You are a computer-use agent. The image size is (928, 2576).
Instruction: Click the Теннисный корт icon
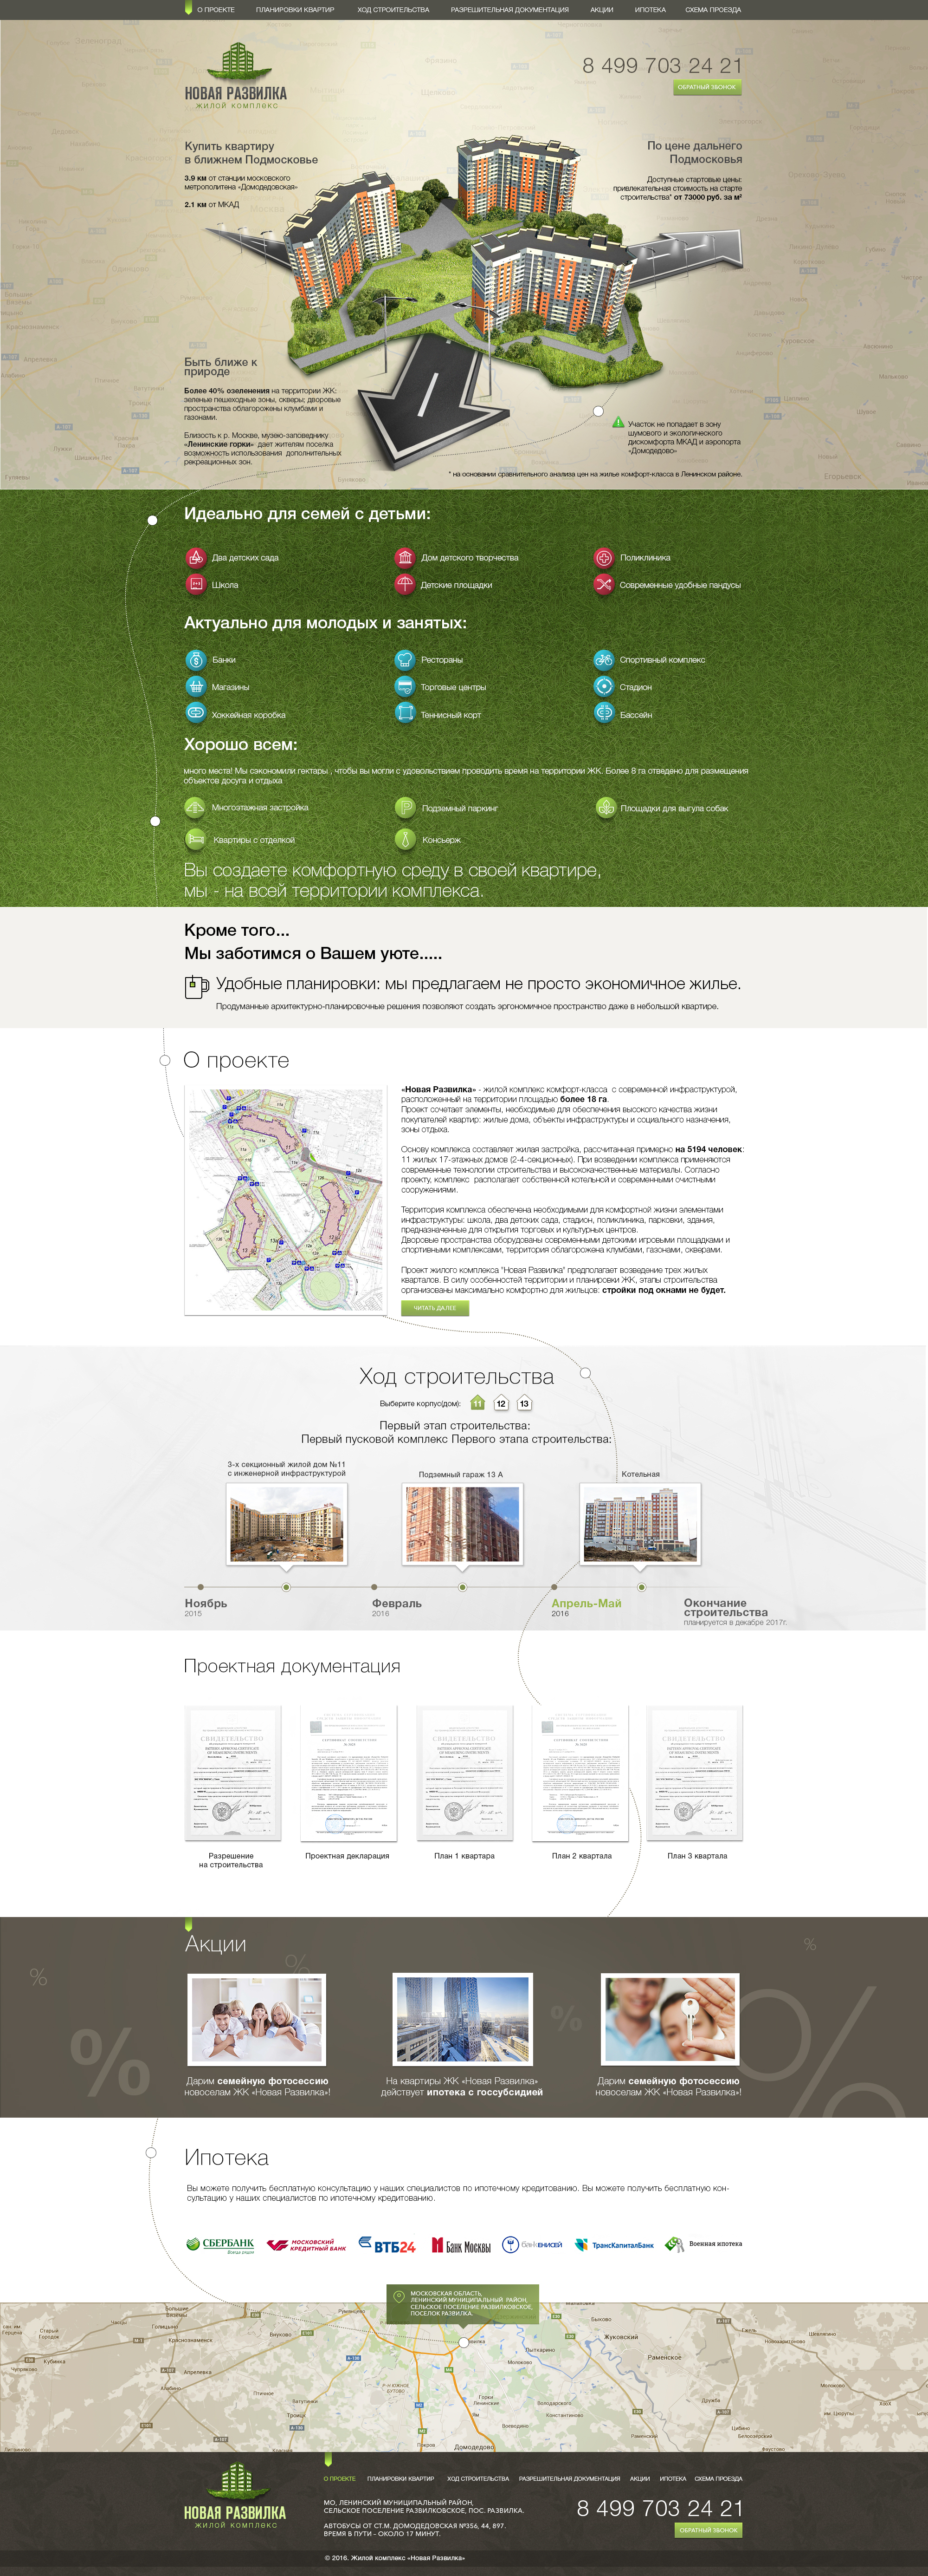click(x=405, y=713)
